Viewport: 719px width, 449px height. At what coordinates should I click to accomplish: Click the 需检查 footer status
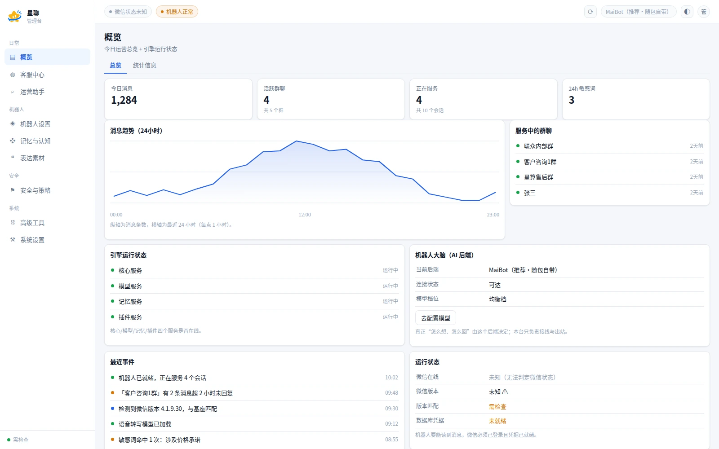[x=18, y=440]
